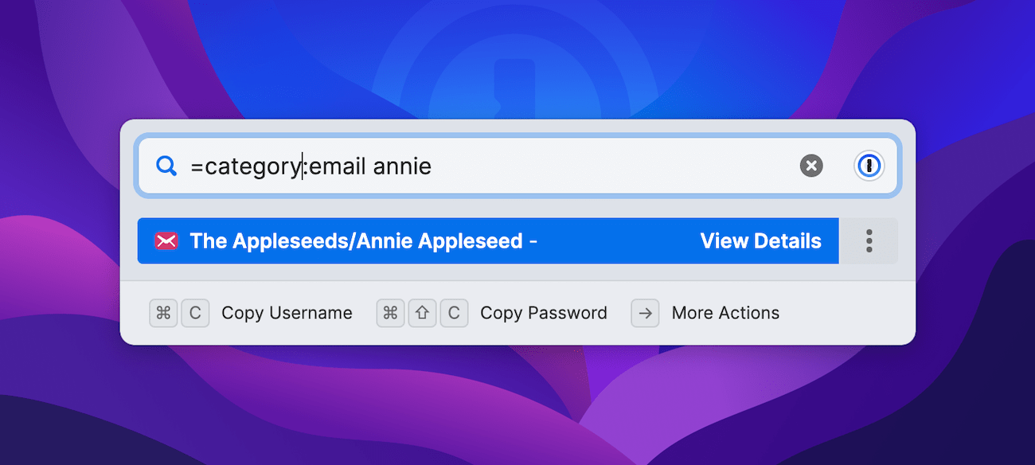Image resolution: width=1035 pixels, height=465 pixels.
Task: Click the Copy Username label
Action: (287, 313)
